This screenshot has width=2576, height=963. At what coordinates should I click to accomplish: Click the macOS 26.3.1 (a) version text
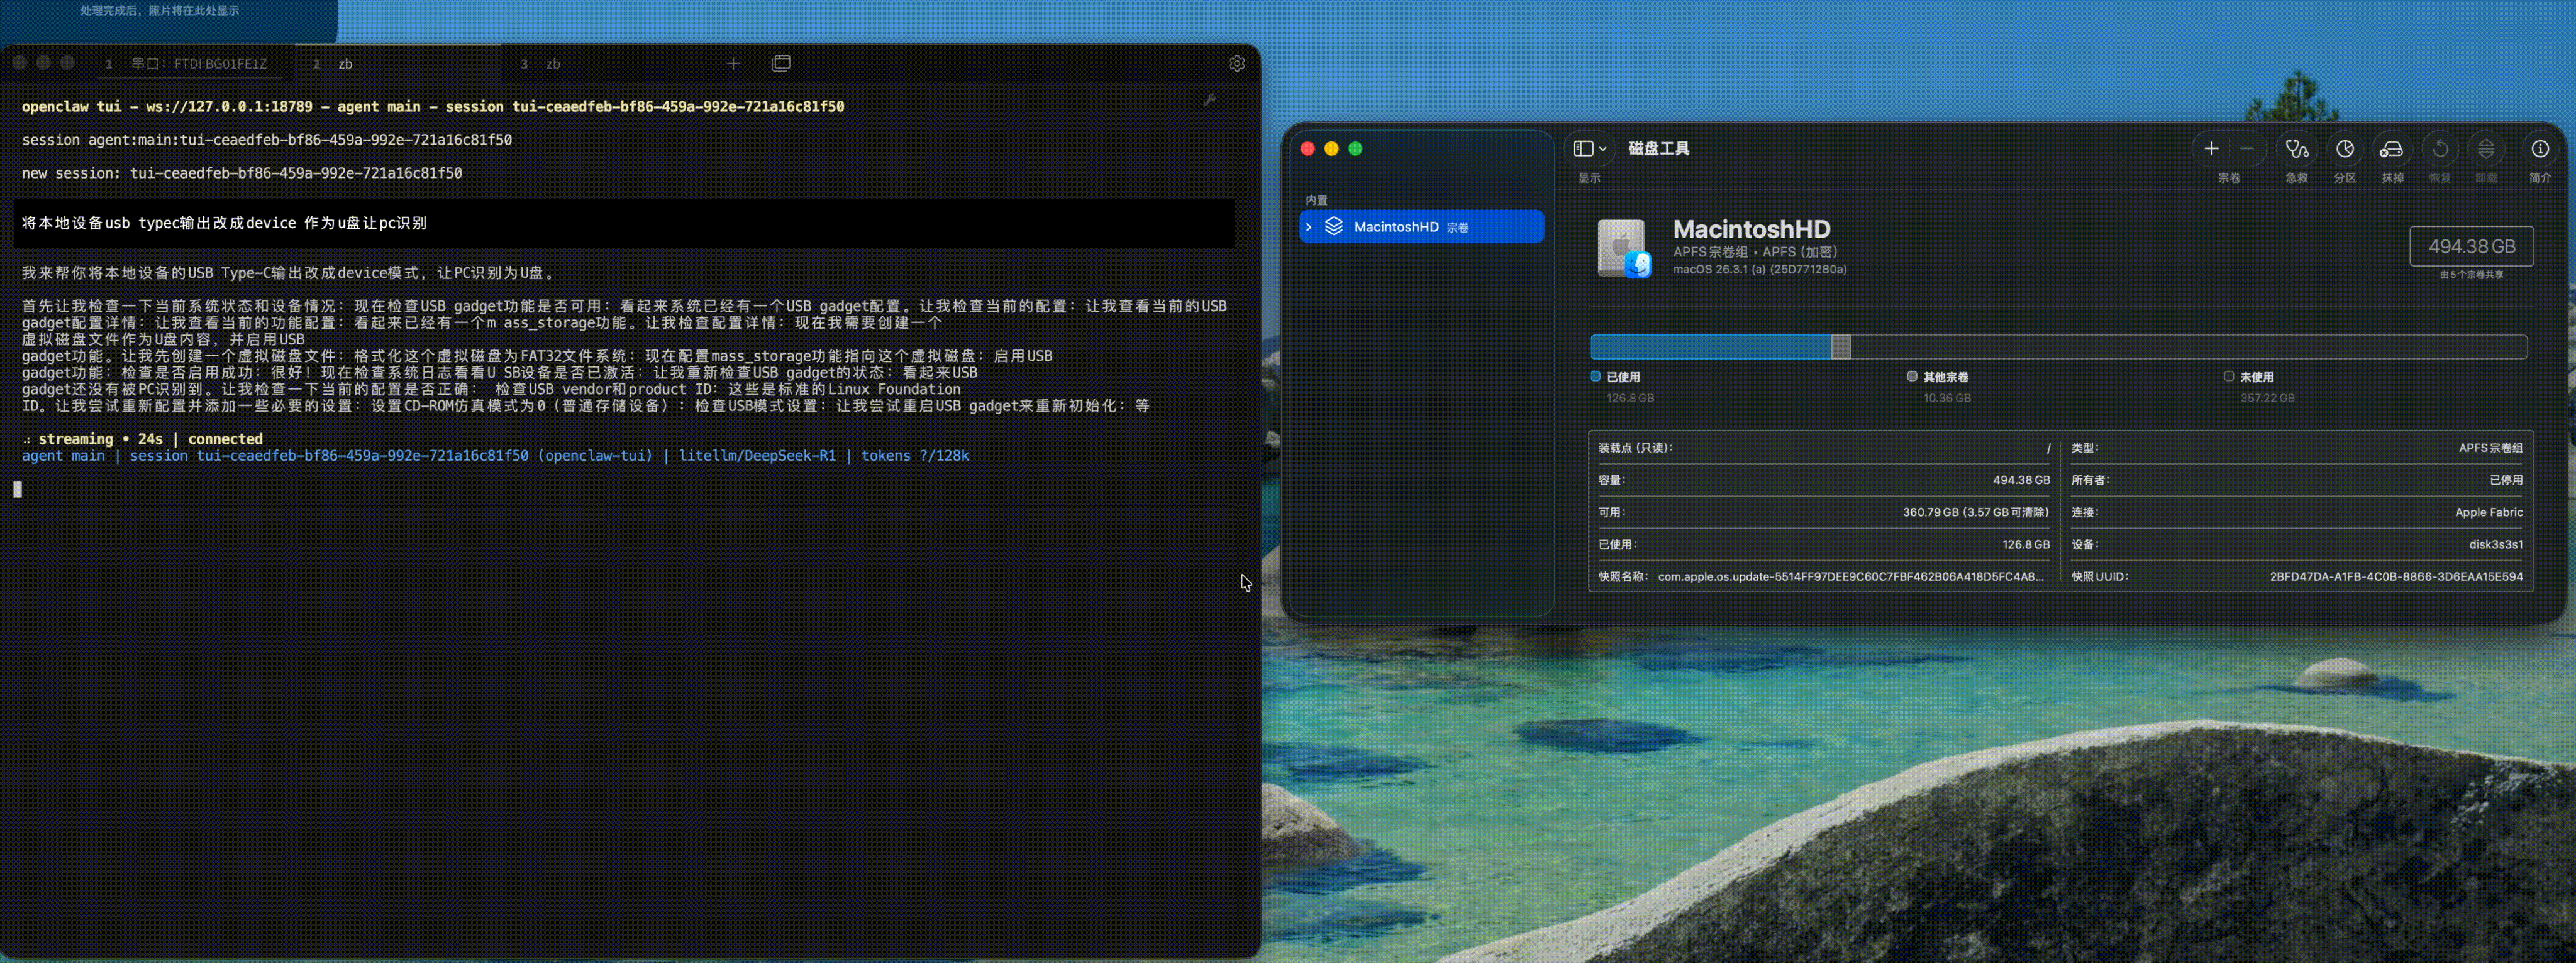pos(1760,269)
